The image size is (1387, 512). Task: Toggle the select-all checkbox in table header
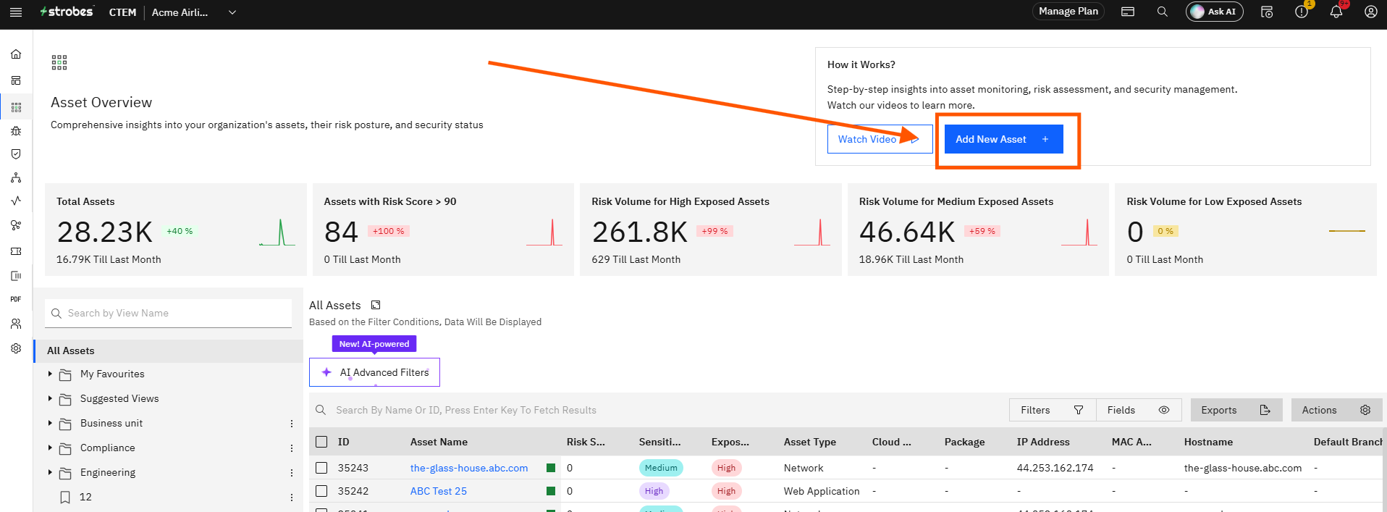321,442
